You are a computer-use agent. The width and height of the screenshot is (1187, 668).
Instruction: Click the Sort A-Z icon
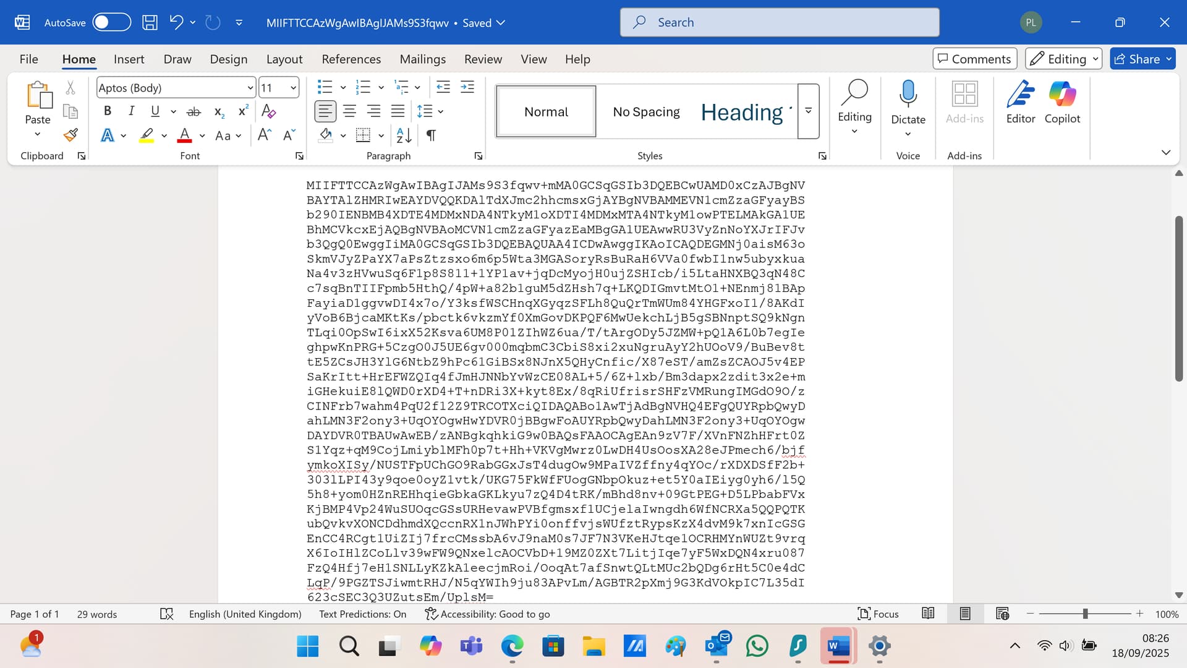pyautogui.click(x=404, y=135)
